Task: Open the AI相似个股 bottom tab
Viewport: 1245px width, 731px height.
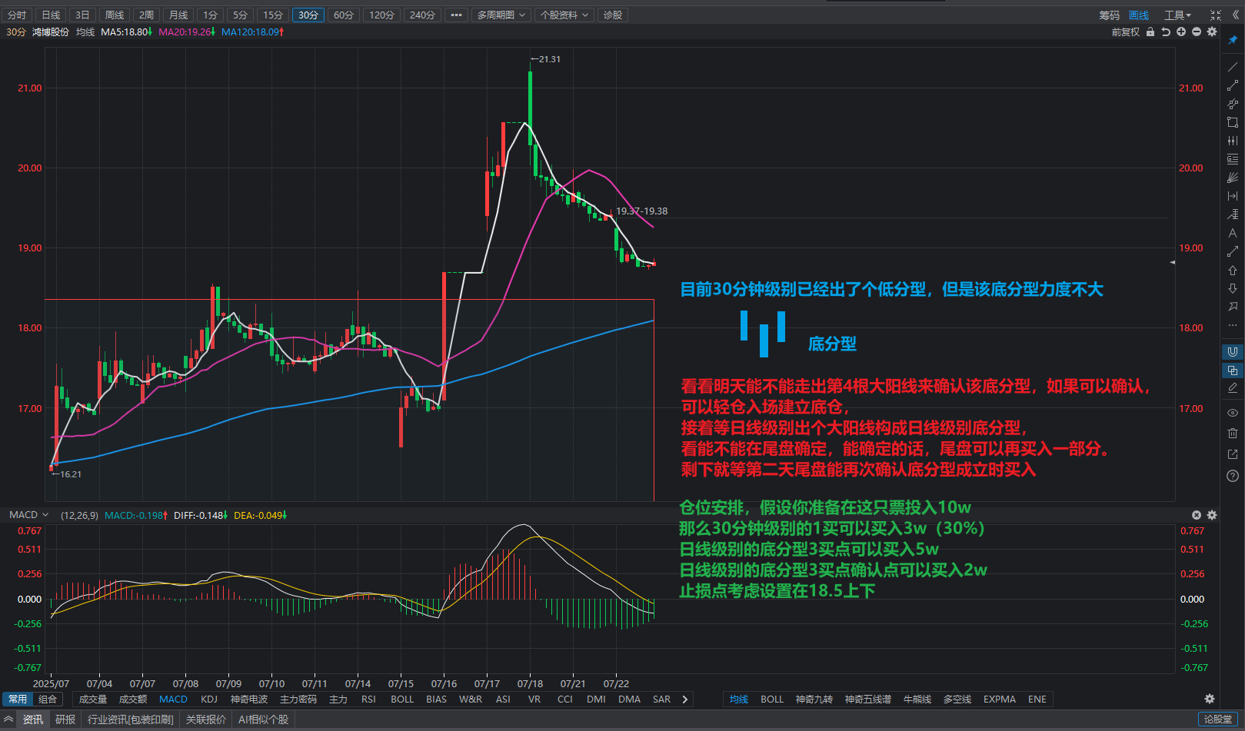Action: 263,719
